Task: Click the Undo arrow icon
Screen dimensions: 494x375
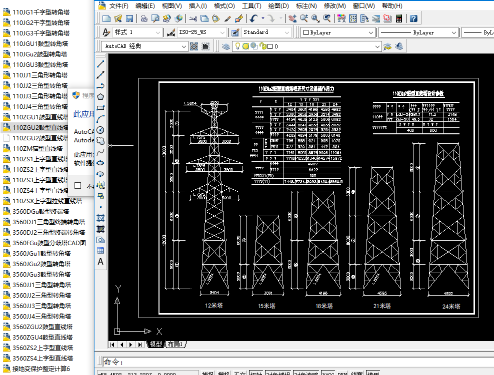Action: [253, 18]
